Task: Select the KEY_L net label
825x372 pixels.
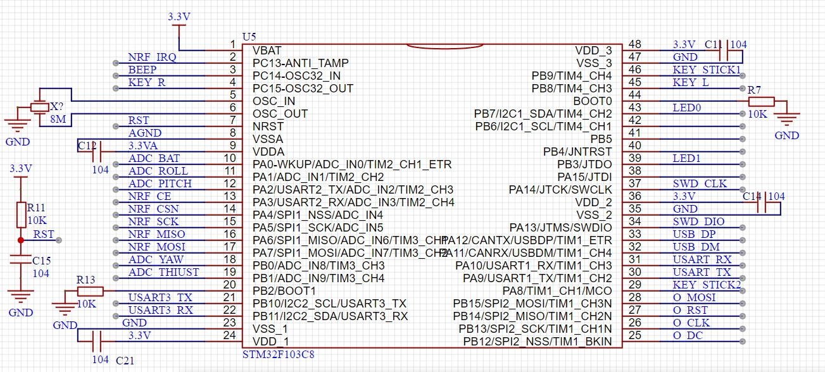Action: click(x=691, y=82)
